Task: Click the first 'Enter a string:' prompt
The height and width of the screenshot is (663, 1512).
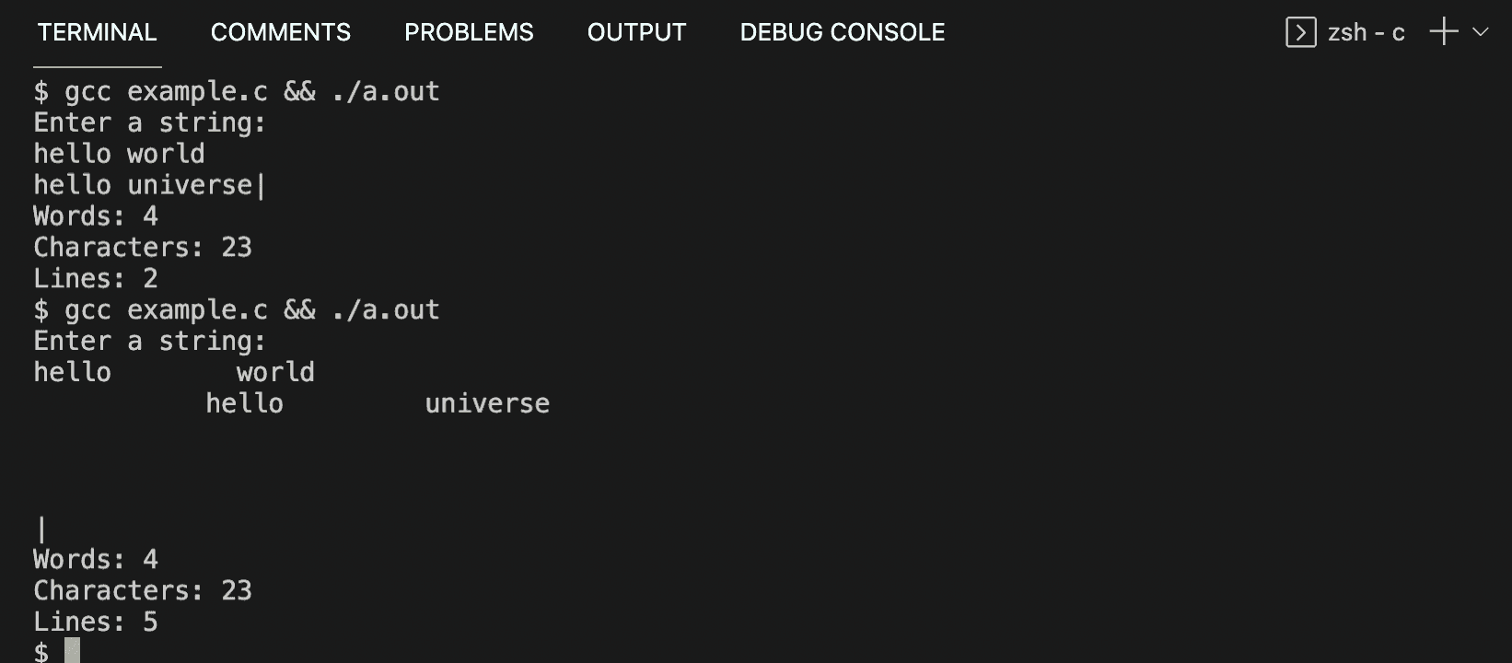Action: click(x=150, y=122)
